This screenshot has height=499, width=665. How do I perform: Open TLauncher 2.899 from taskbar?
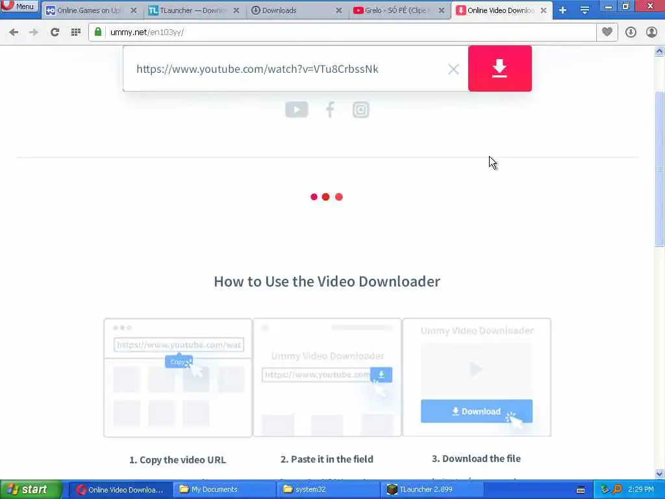[x=433, y=490]
